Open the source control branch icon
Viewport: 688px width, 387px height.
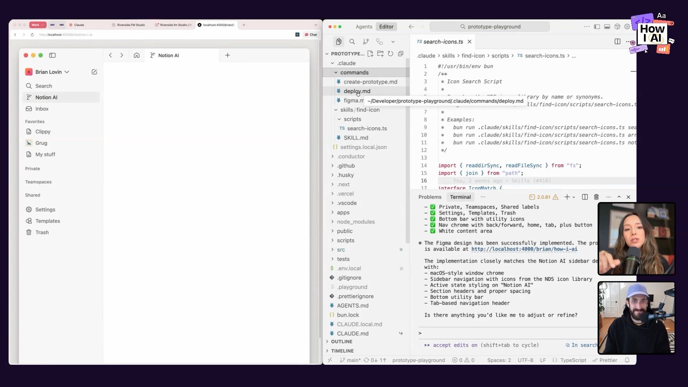click(x=366, y=42)
